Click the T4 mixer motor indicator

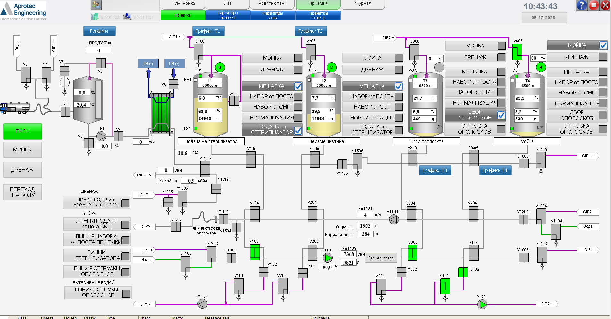click(541, 67)
